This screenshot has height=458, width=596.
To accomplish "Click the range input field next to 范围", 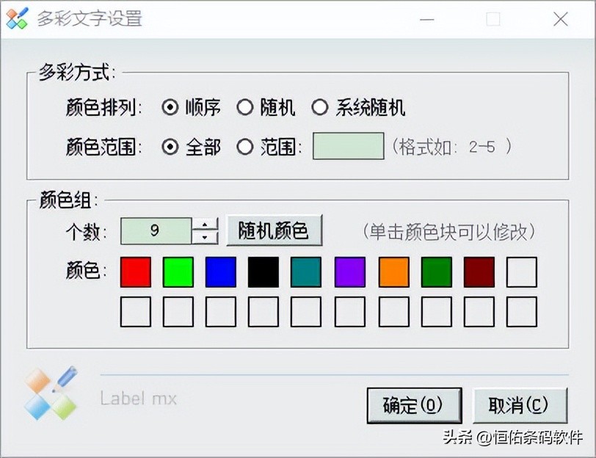I will tap(348, 145).
